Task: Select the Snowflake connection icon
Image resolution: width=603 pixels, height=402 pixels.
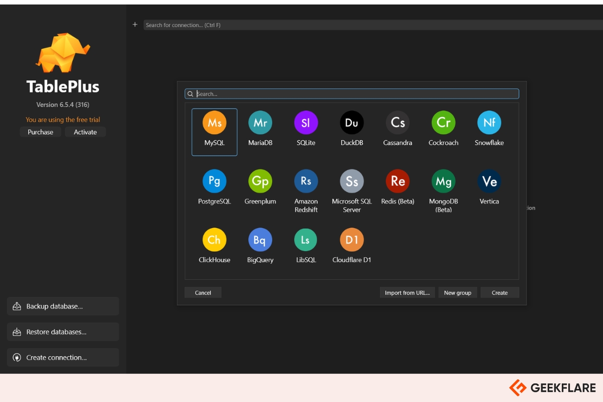Action: pyautogui.click(x=489, y=123)
